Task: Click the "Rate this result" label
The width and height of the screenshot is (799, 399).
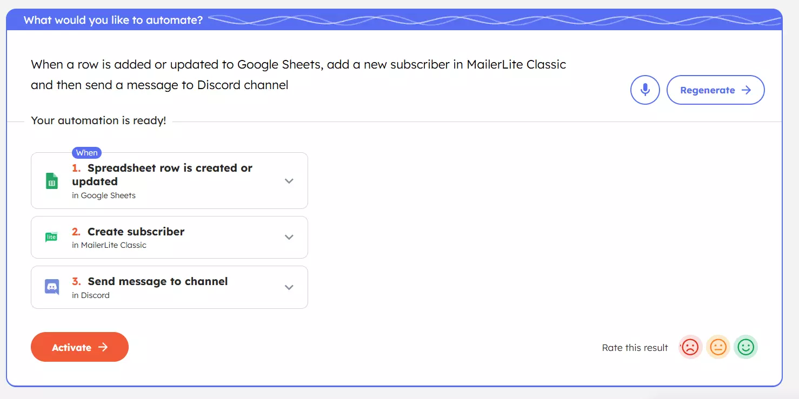Action: pos(635,348)
